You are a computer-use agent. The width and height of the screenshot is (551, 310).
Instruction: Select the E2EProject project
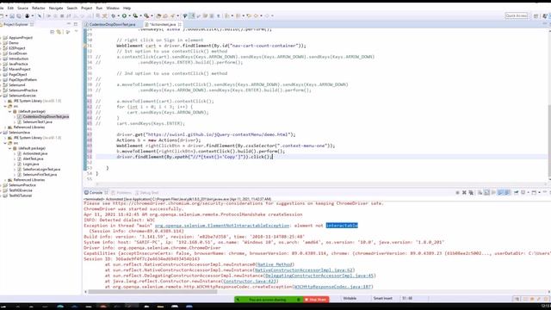pyautogui.click(x=17, y=48)
